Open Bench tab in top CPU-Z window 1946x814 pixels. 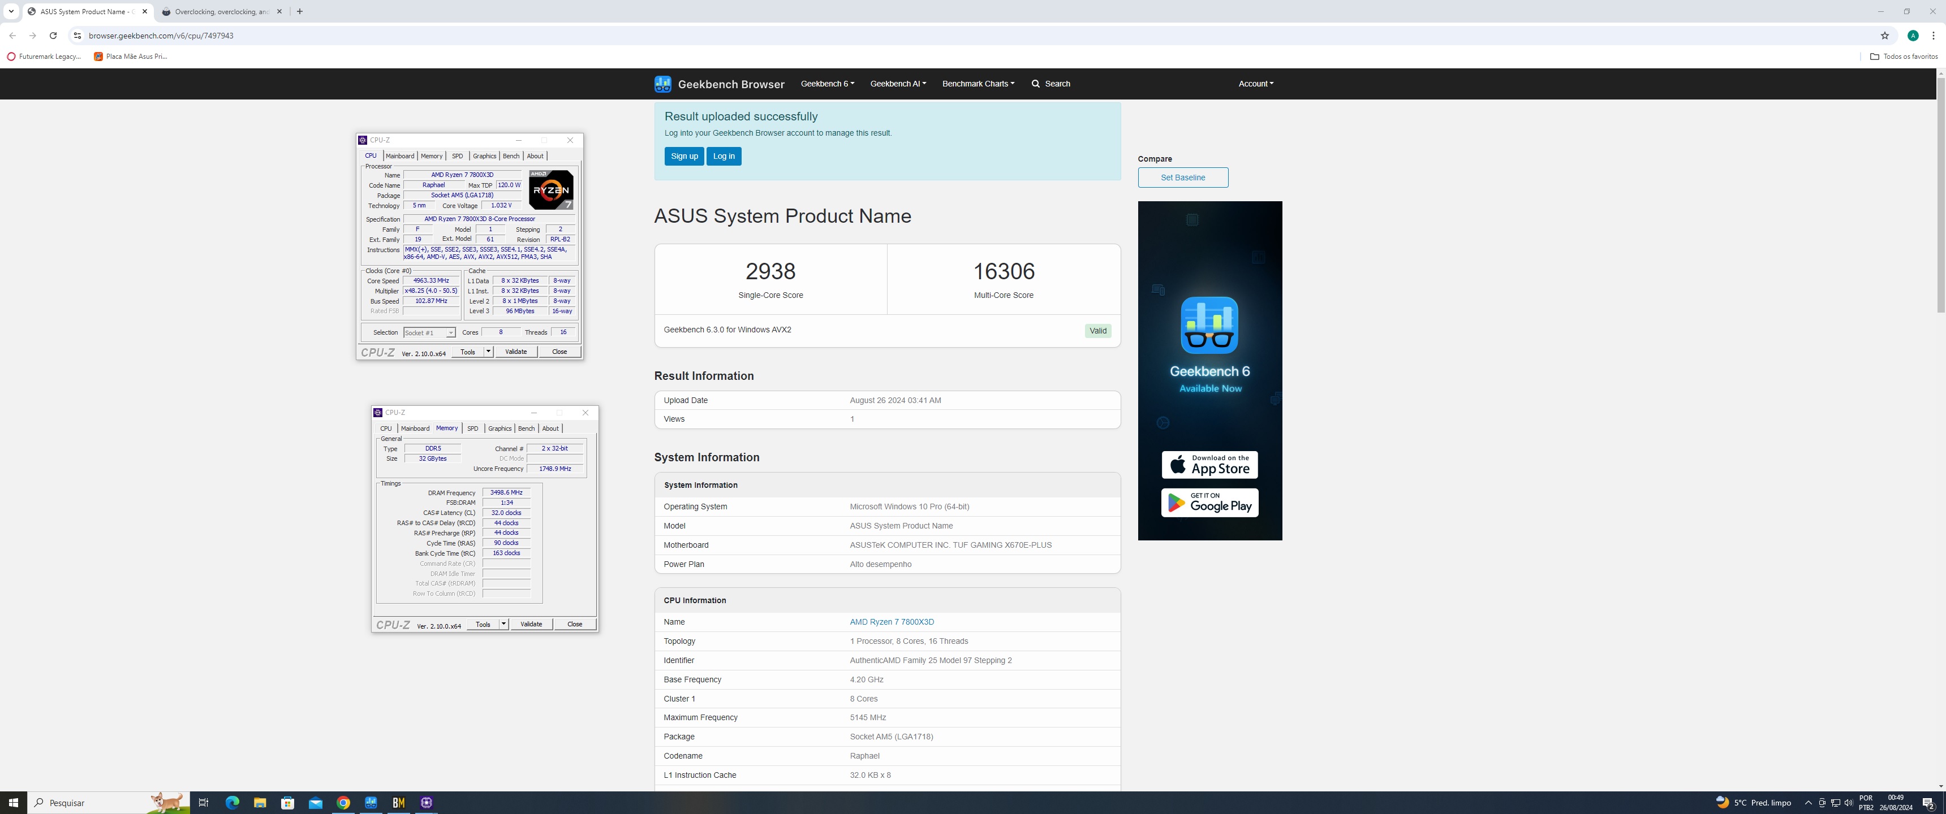(511, 157)
